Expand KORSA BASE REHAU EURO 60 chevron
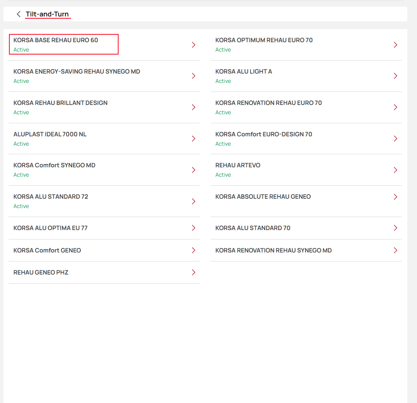The width and height of the screenshot is (417, 403). pyautogui.click(x=194, y=45)
